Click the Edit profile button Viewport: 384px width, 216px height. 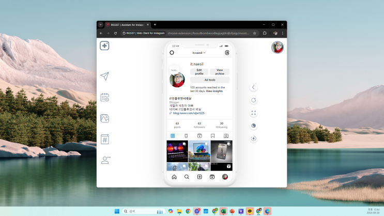pos(199,72)
